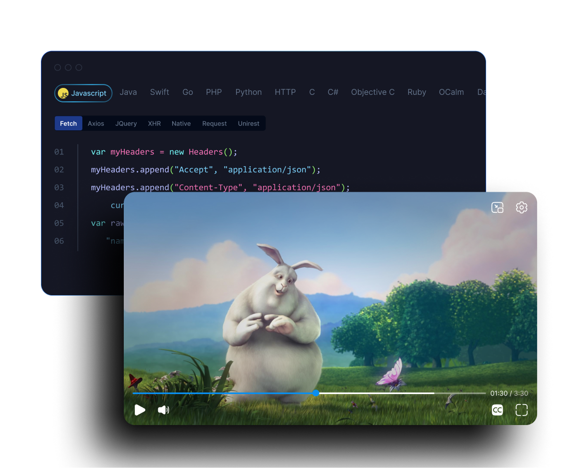This screenshot has width=567, height=468.
Task: Click line number 05 in the code gutter
Action: [59, 223]
